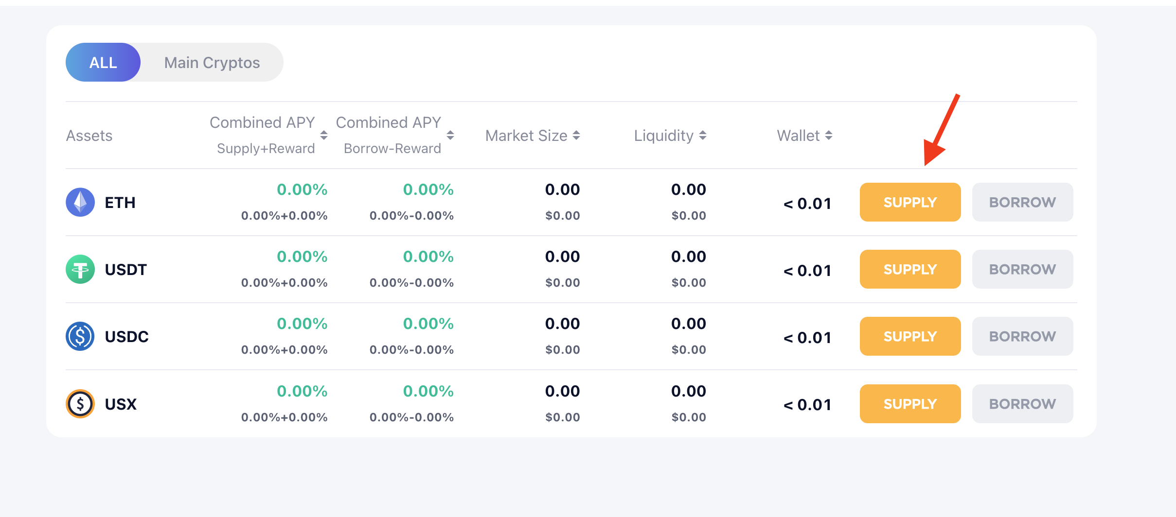Open BORROW for the USX asset
This screenshot has height=517, width=1176.
1022,404
